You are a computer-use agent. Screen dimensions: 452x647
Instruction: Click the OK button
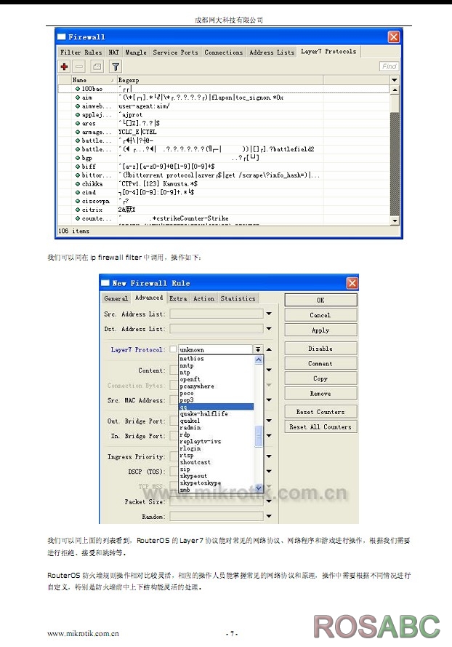point(320,300)
